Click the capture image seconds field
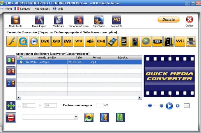The image size is (201, 133). 100,105
